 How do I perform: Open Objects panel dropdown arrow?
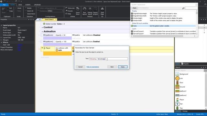coord(201,67)
